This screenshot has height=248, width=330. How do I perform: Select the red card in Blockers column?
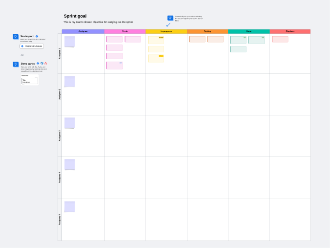coord(280,39)
